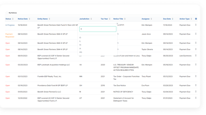Sort by Notice Date column arrows
Image resolution: width=206 pixels, height=115 pixels.
[x=30, y=19]
